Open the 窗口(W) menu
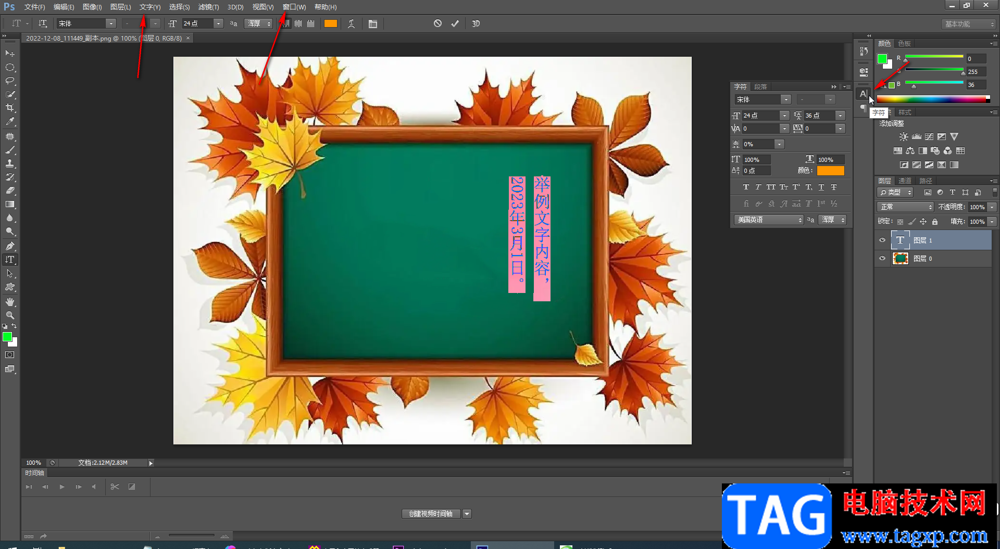 (x=294, y=7)
